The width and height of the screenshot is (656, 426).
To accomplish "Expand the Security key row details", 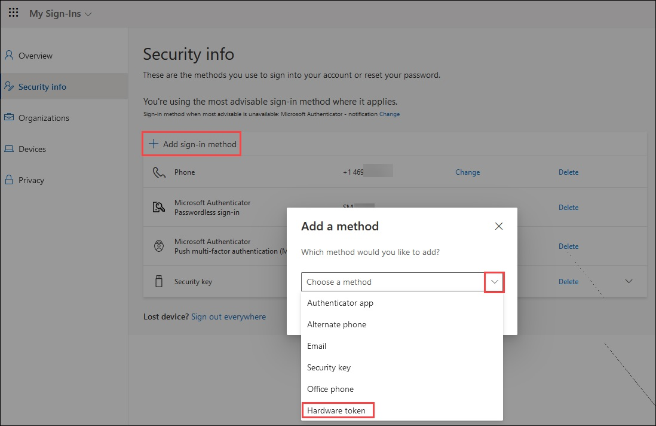I will [629, 280].
